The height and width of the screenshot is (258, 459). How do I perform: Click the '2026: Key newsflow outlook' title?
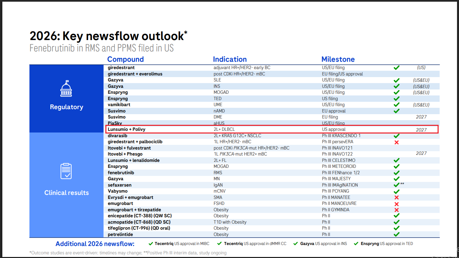pos(108,36)
